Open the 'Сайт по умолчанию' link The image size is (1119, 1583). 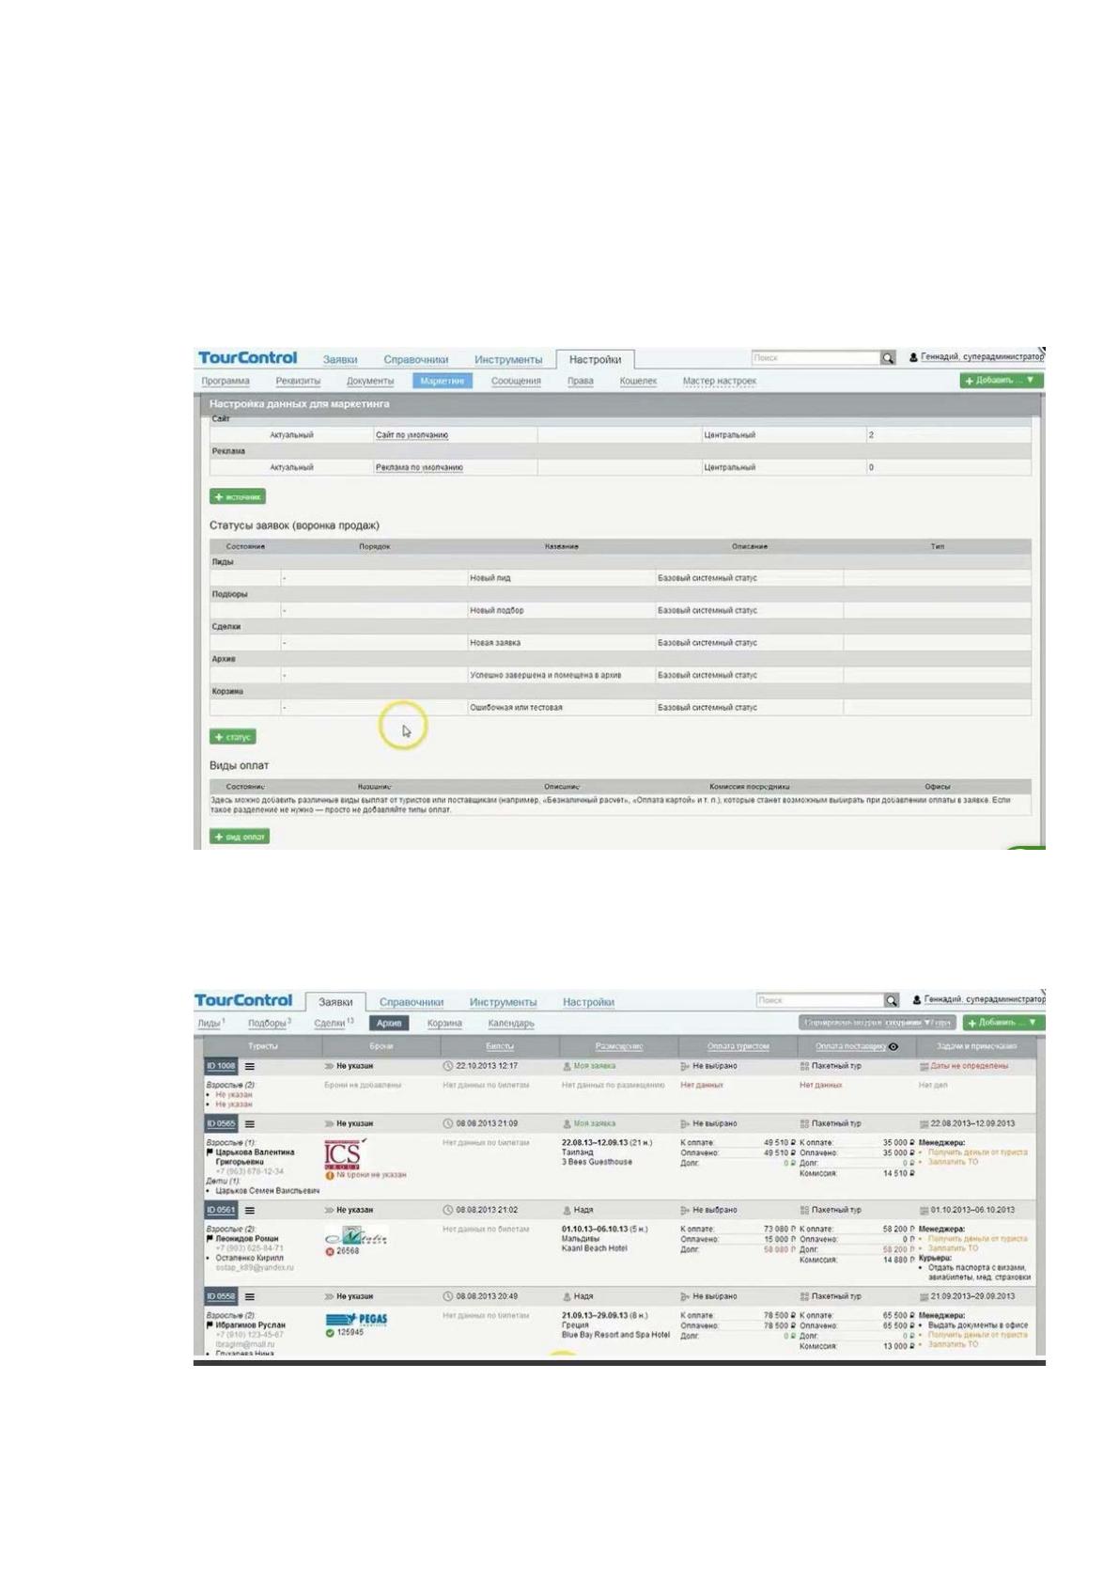pos(412,435)
